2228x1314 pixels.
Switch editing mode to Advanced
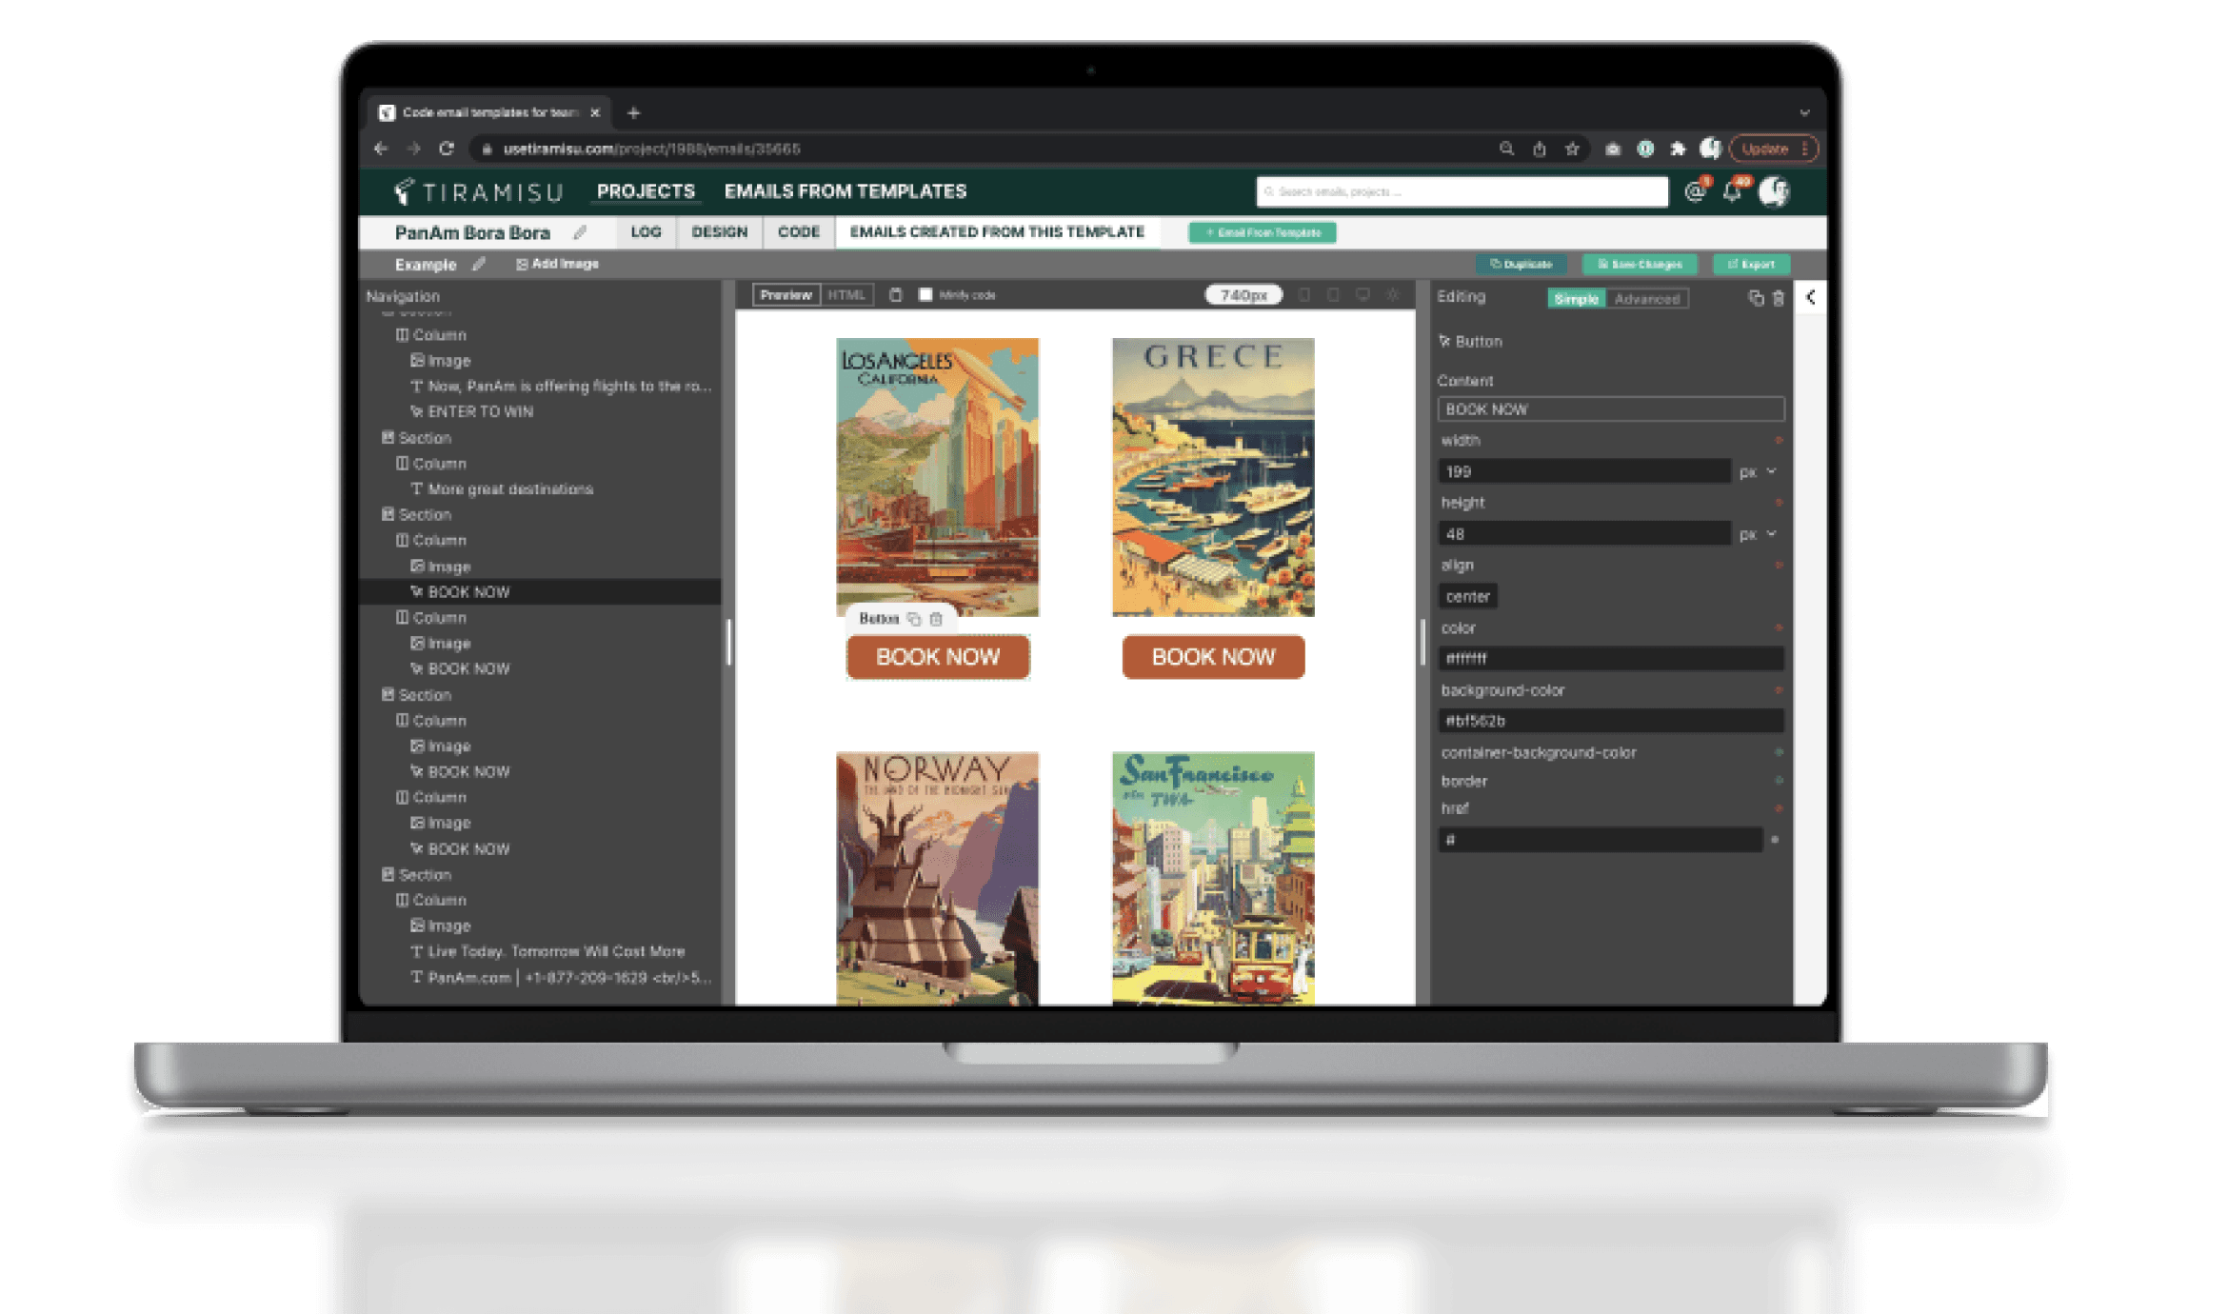tap(1647, 299)
